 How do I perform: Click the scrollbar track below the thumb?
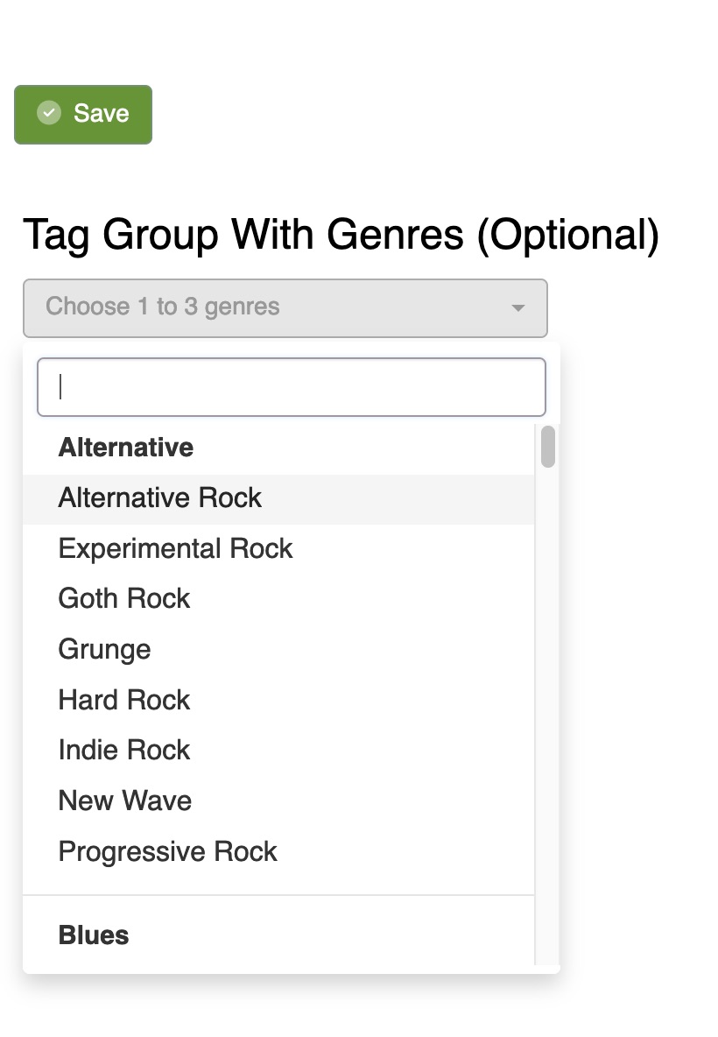[x=548, y=701]
